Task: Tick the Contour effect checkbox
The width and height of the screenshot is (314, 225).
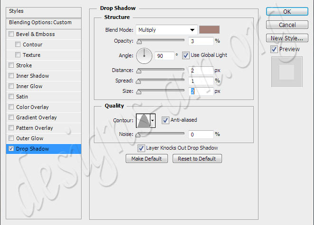Action: tap(18, 45)
